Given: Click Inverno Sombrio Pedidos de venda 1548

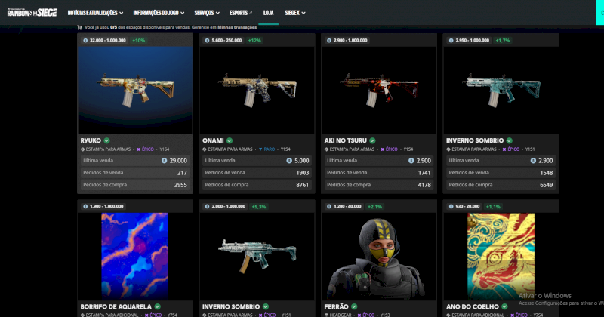Looking at the screenshot, I should tap(501, 173).
